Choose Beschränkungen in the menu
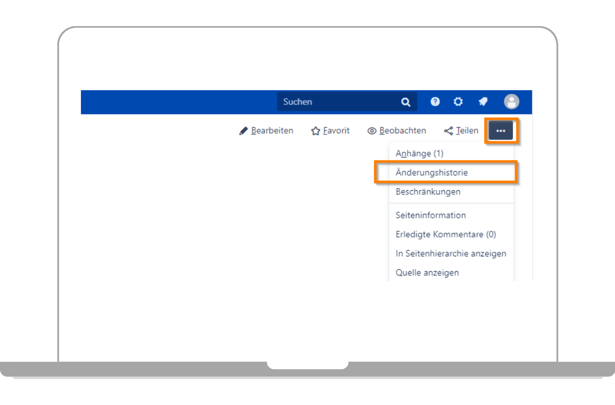This screenshot has width=615, height=405. pyautogui.click(x=428, y=192)
